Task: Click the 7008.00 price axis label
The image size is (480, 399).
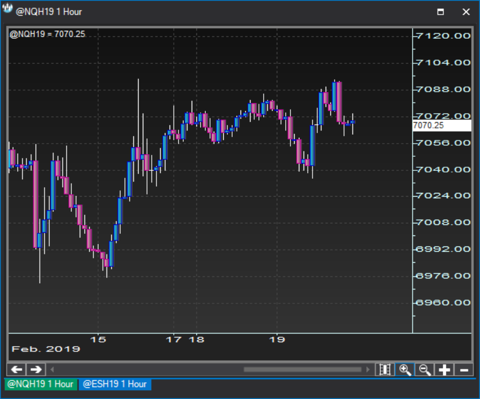Action: point(444,222)
